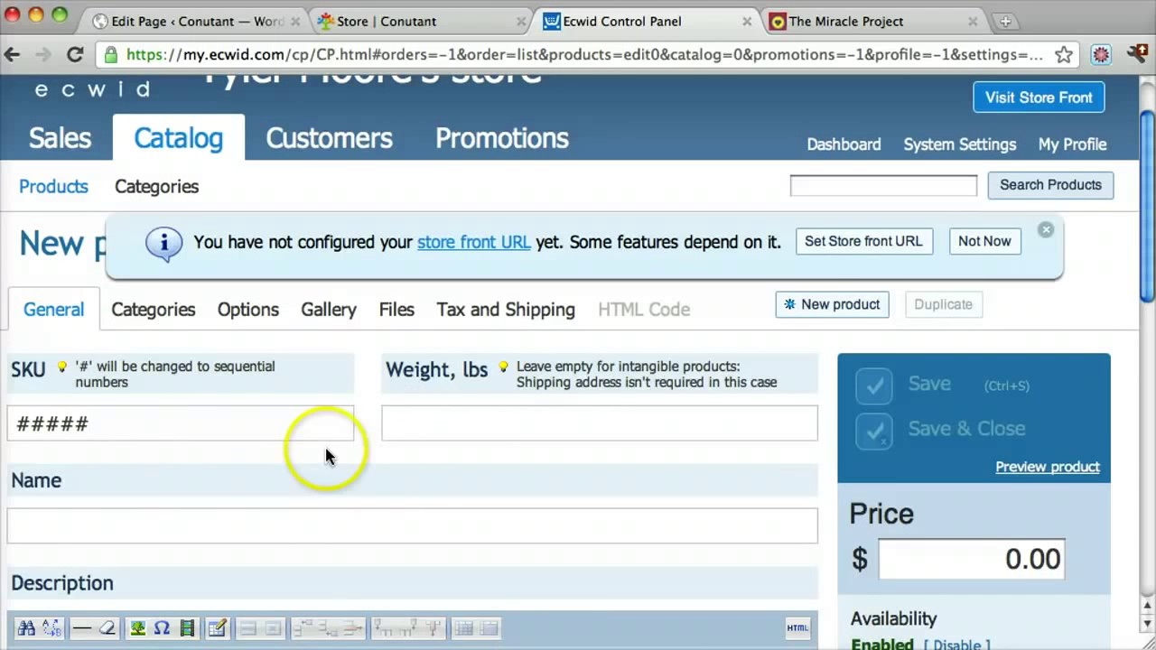Click into the SKU field
The height and width of the screenshot is (650, 1156).
coord(181,423)
